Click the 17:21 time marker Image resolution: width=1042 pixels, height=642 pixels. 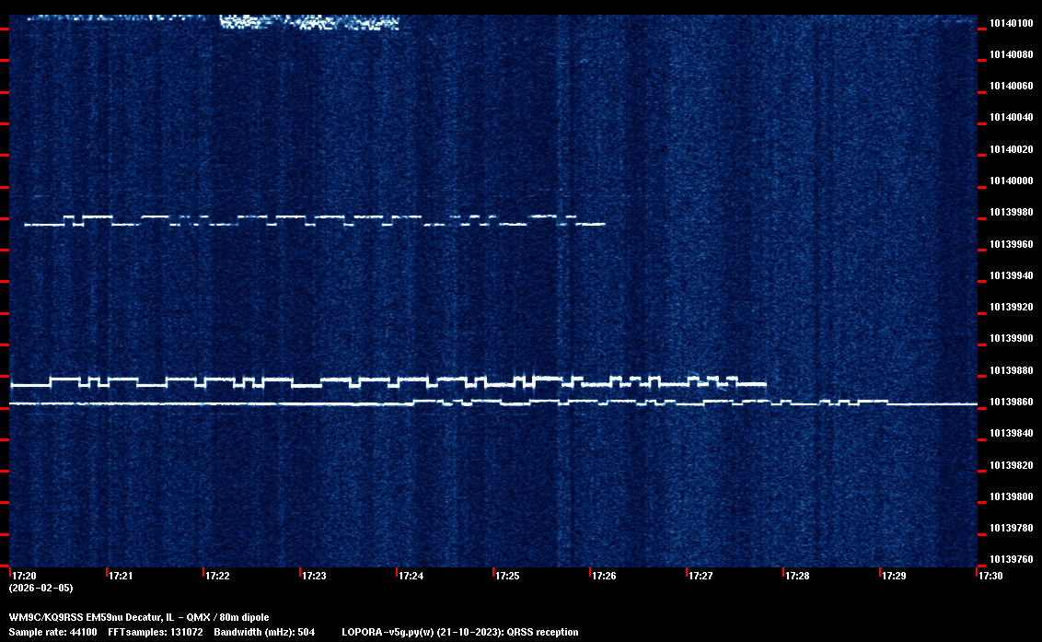click(121, 576)
